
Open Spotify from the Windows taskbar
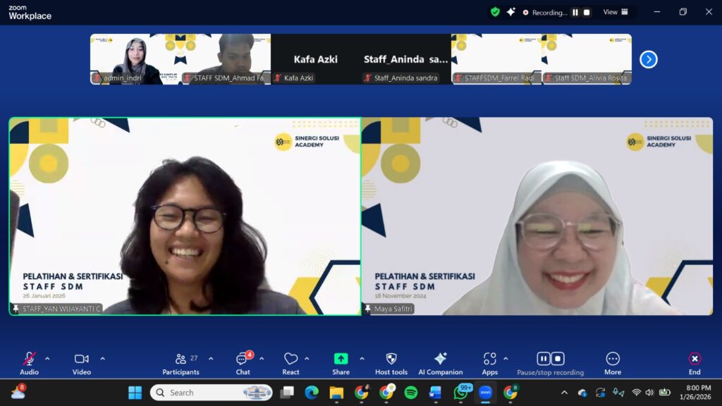(411, 393)
